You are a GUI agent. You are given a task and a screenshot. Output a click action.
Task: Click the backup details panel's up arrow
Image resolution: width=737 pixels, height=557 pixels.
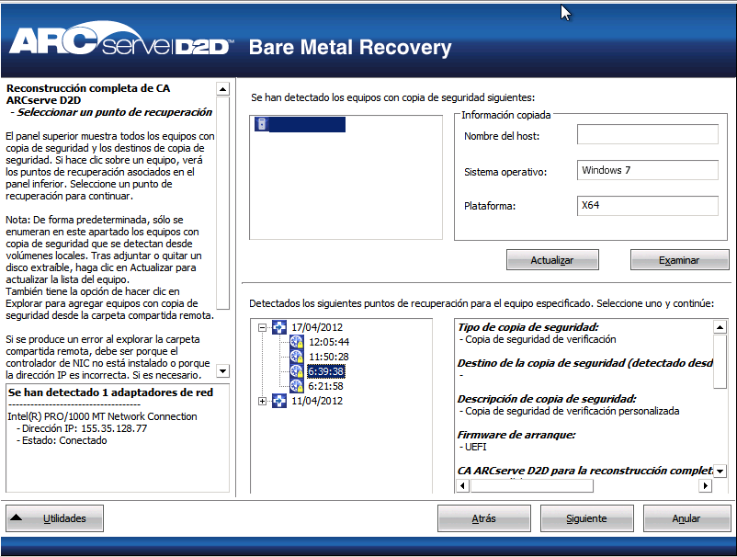(720, 326)
